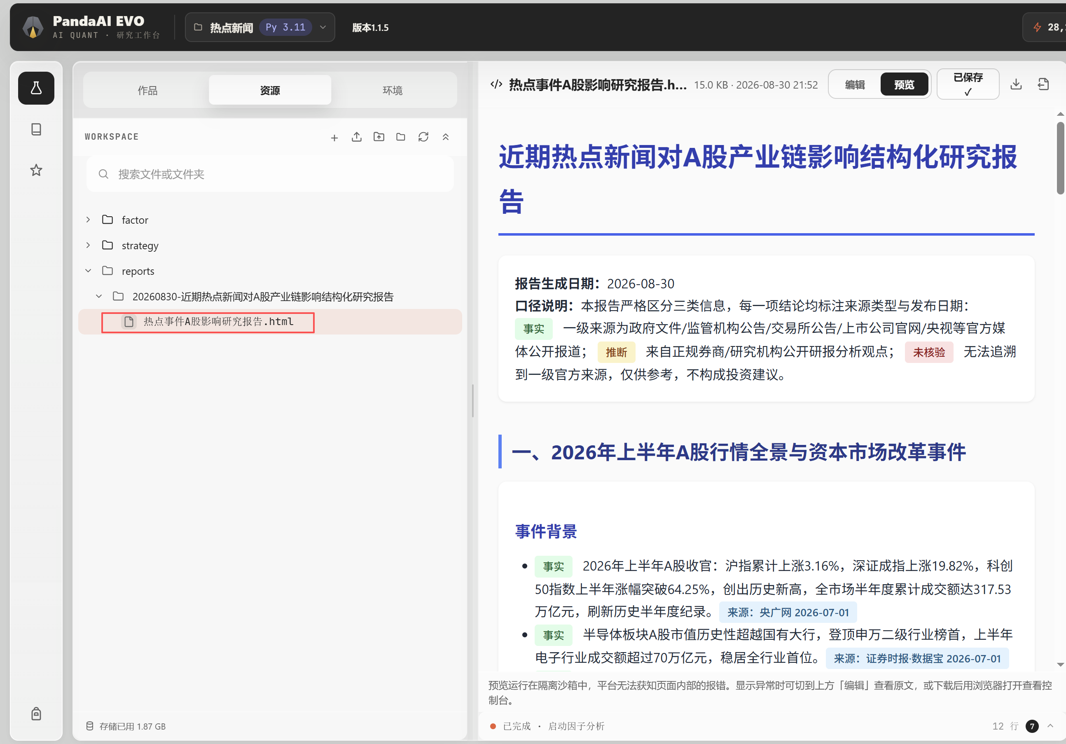The height and width of the screenshot is (744, 1066).
Task: Open the book docs sidebar icon
Action: coord(36,129)
